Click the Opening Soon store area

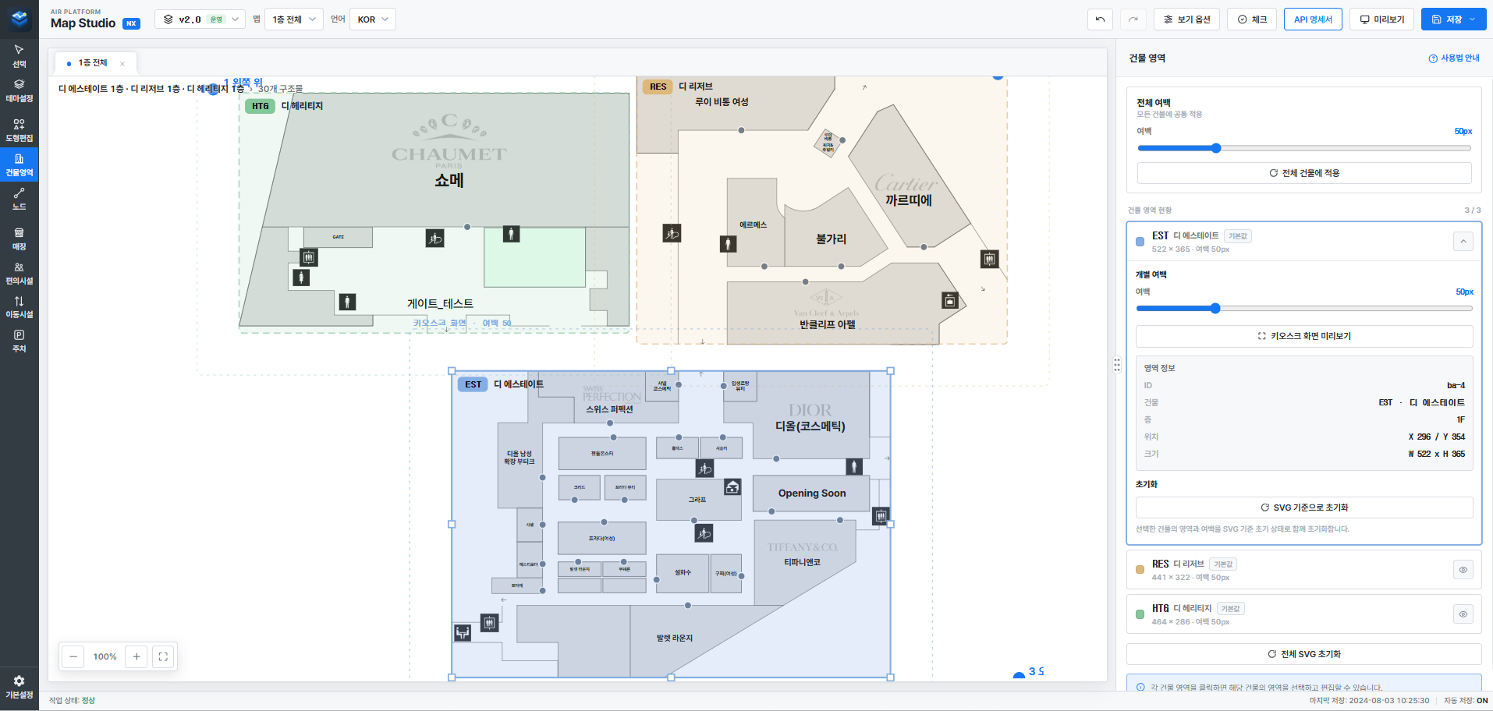tap(811, 493)
